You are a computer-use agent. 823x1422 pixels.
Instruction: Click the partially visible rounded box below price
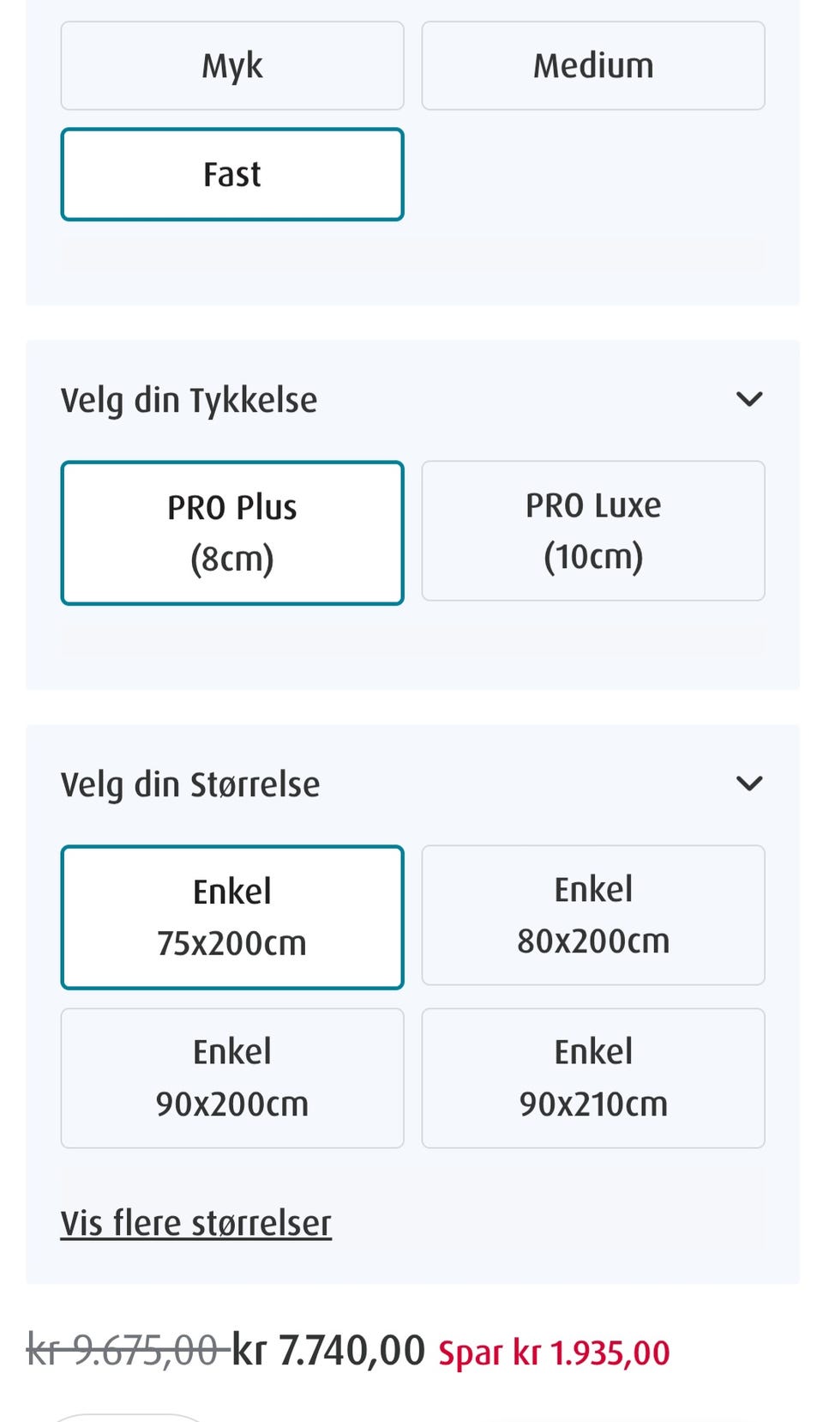click(129, 1417)
